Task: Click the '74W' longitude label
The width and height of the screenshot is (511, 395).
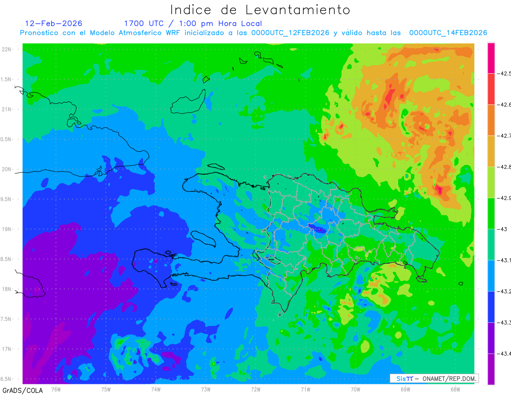Action: pyautogui.click(x=156, y=389)
